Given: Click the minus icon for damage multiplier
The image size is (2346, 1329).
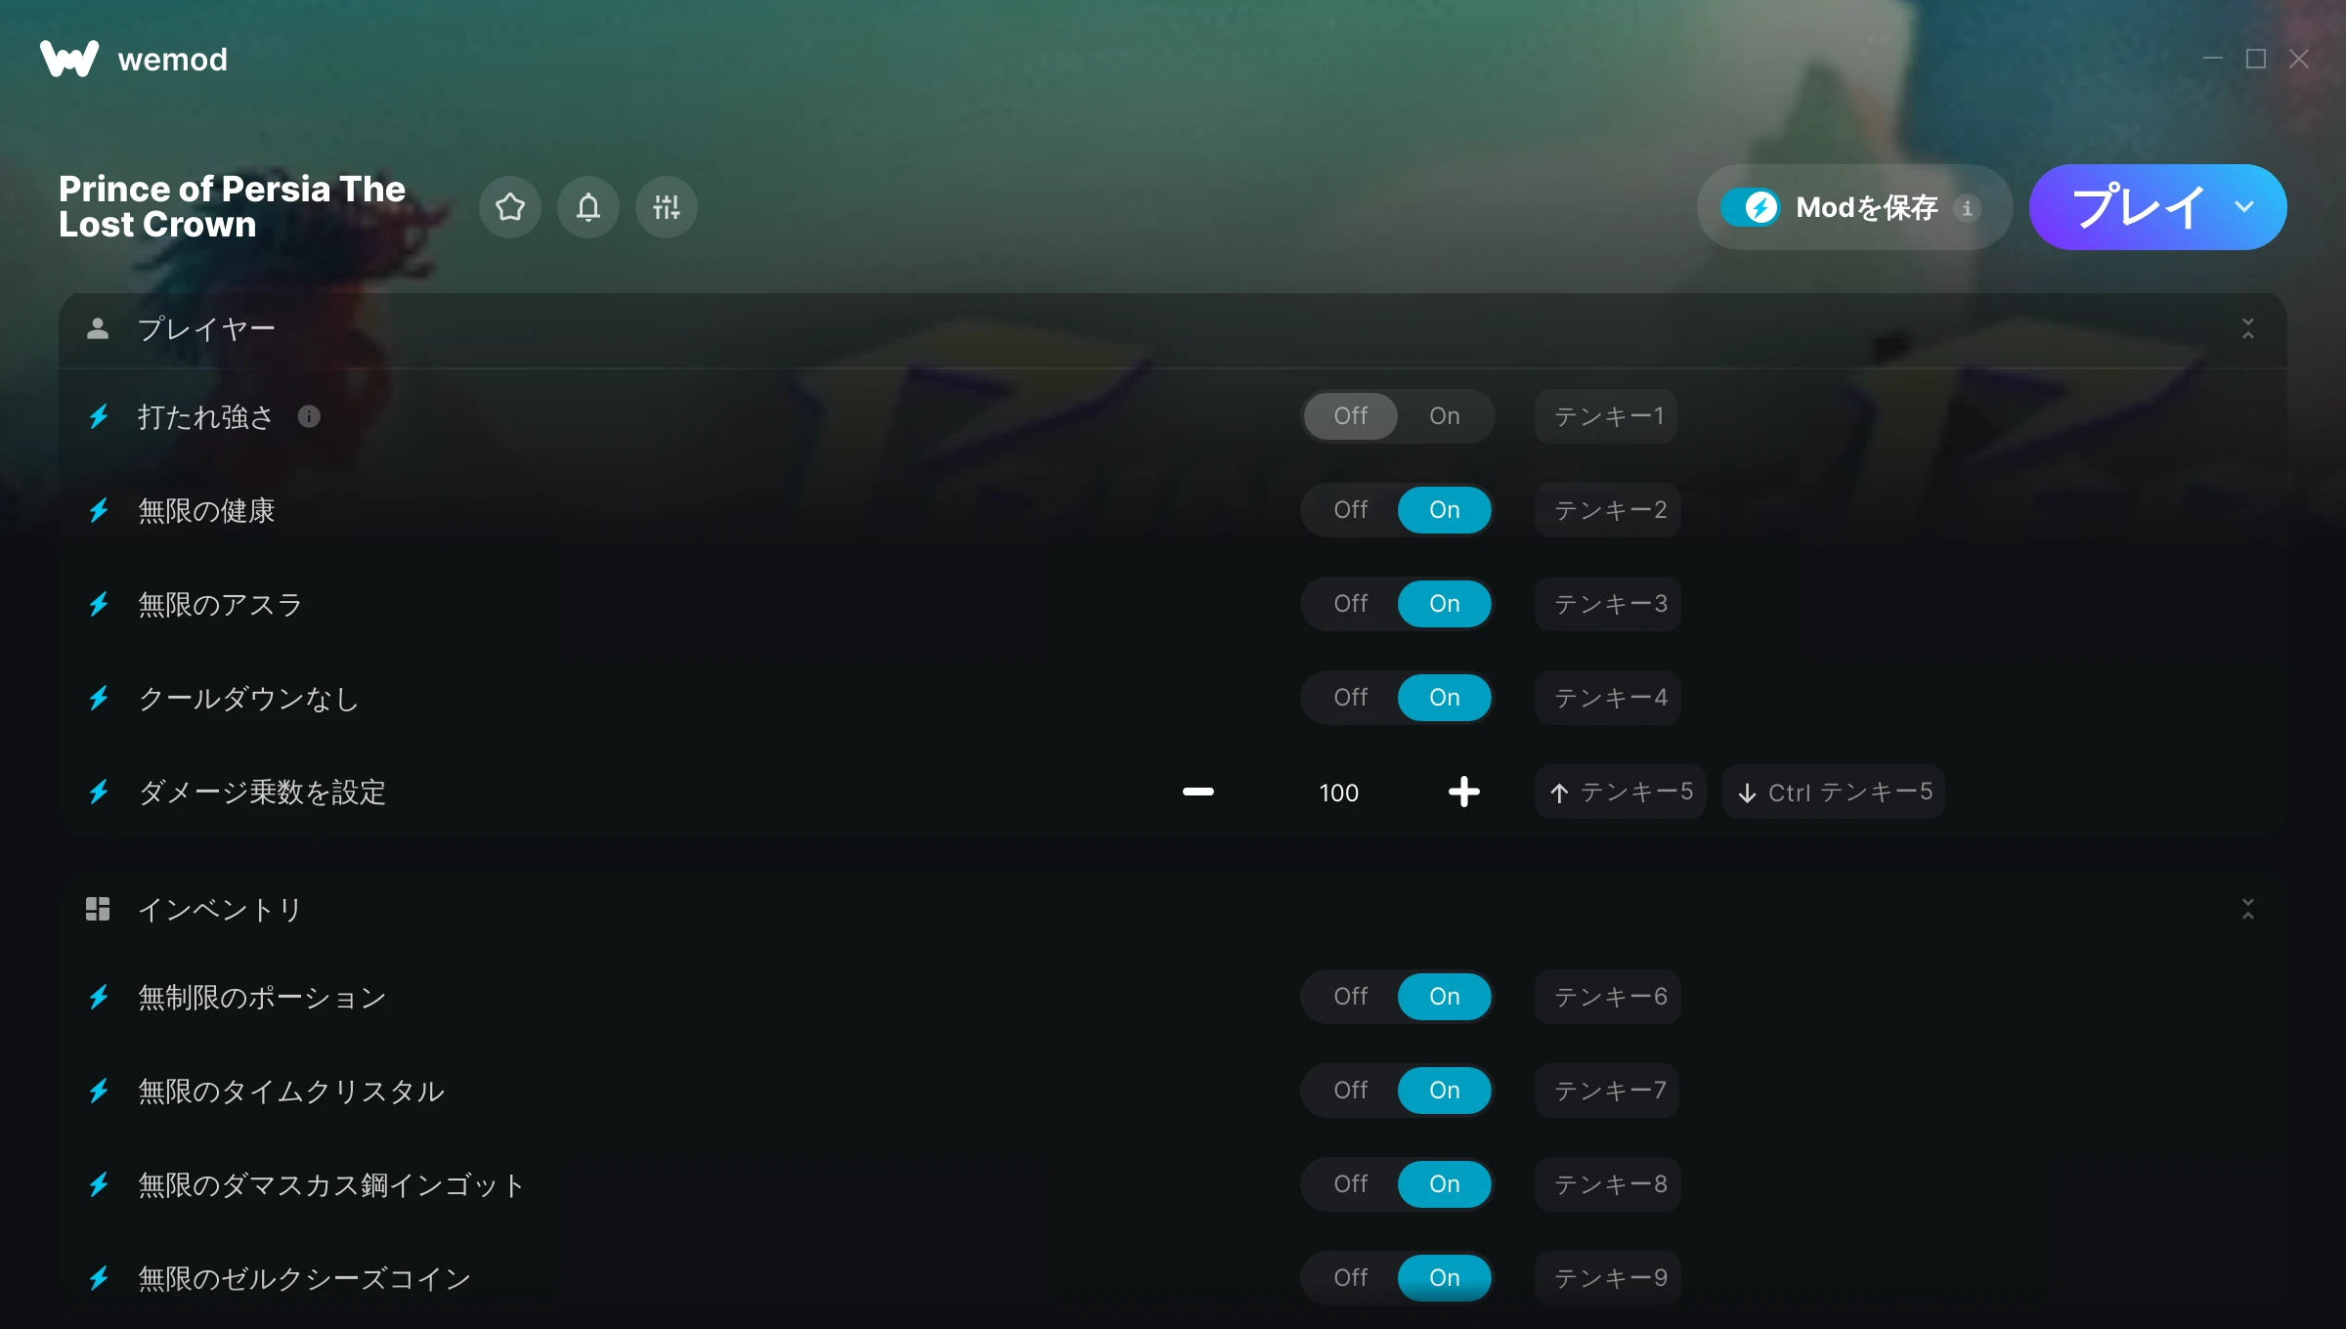Looking at the screenshot, I should click(x=1197, y=792).
